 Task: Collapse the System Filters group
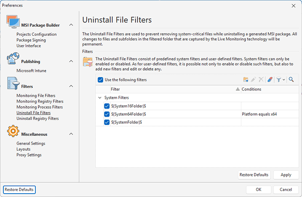tap(100, 98)
